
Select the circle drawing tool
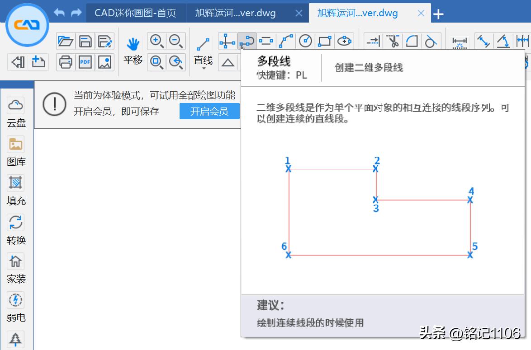point(305,41)
